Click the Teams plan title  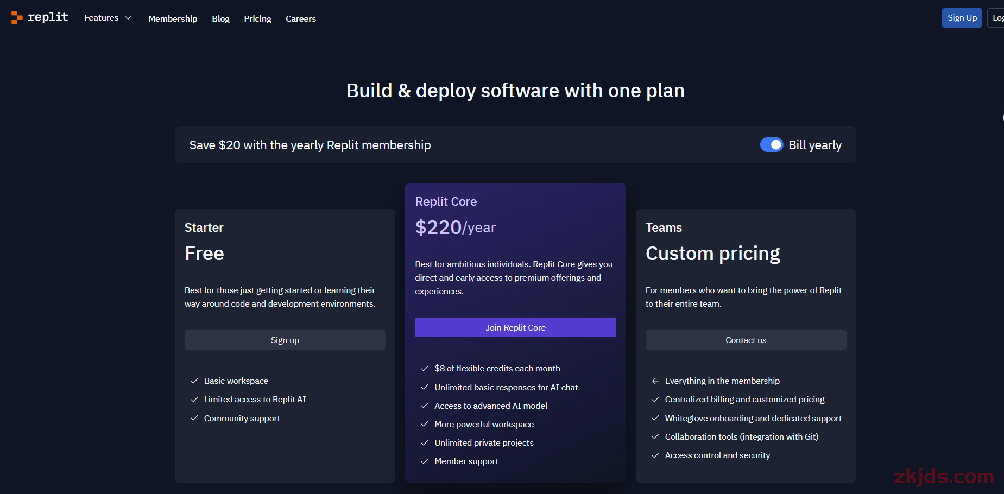coord(664,227)
